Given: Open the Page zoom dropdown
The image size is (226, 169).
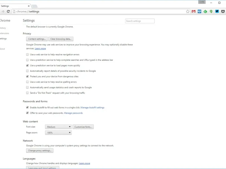Looking at the screenshot, I should pos(58,133).
